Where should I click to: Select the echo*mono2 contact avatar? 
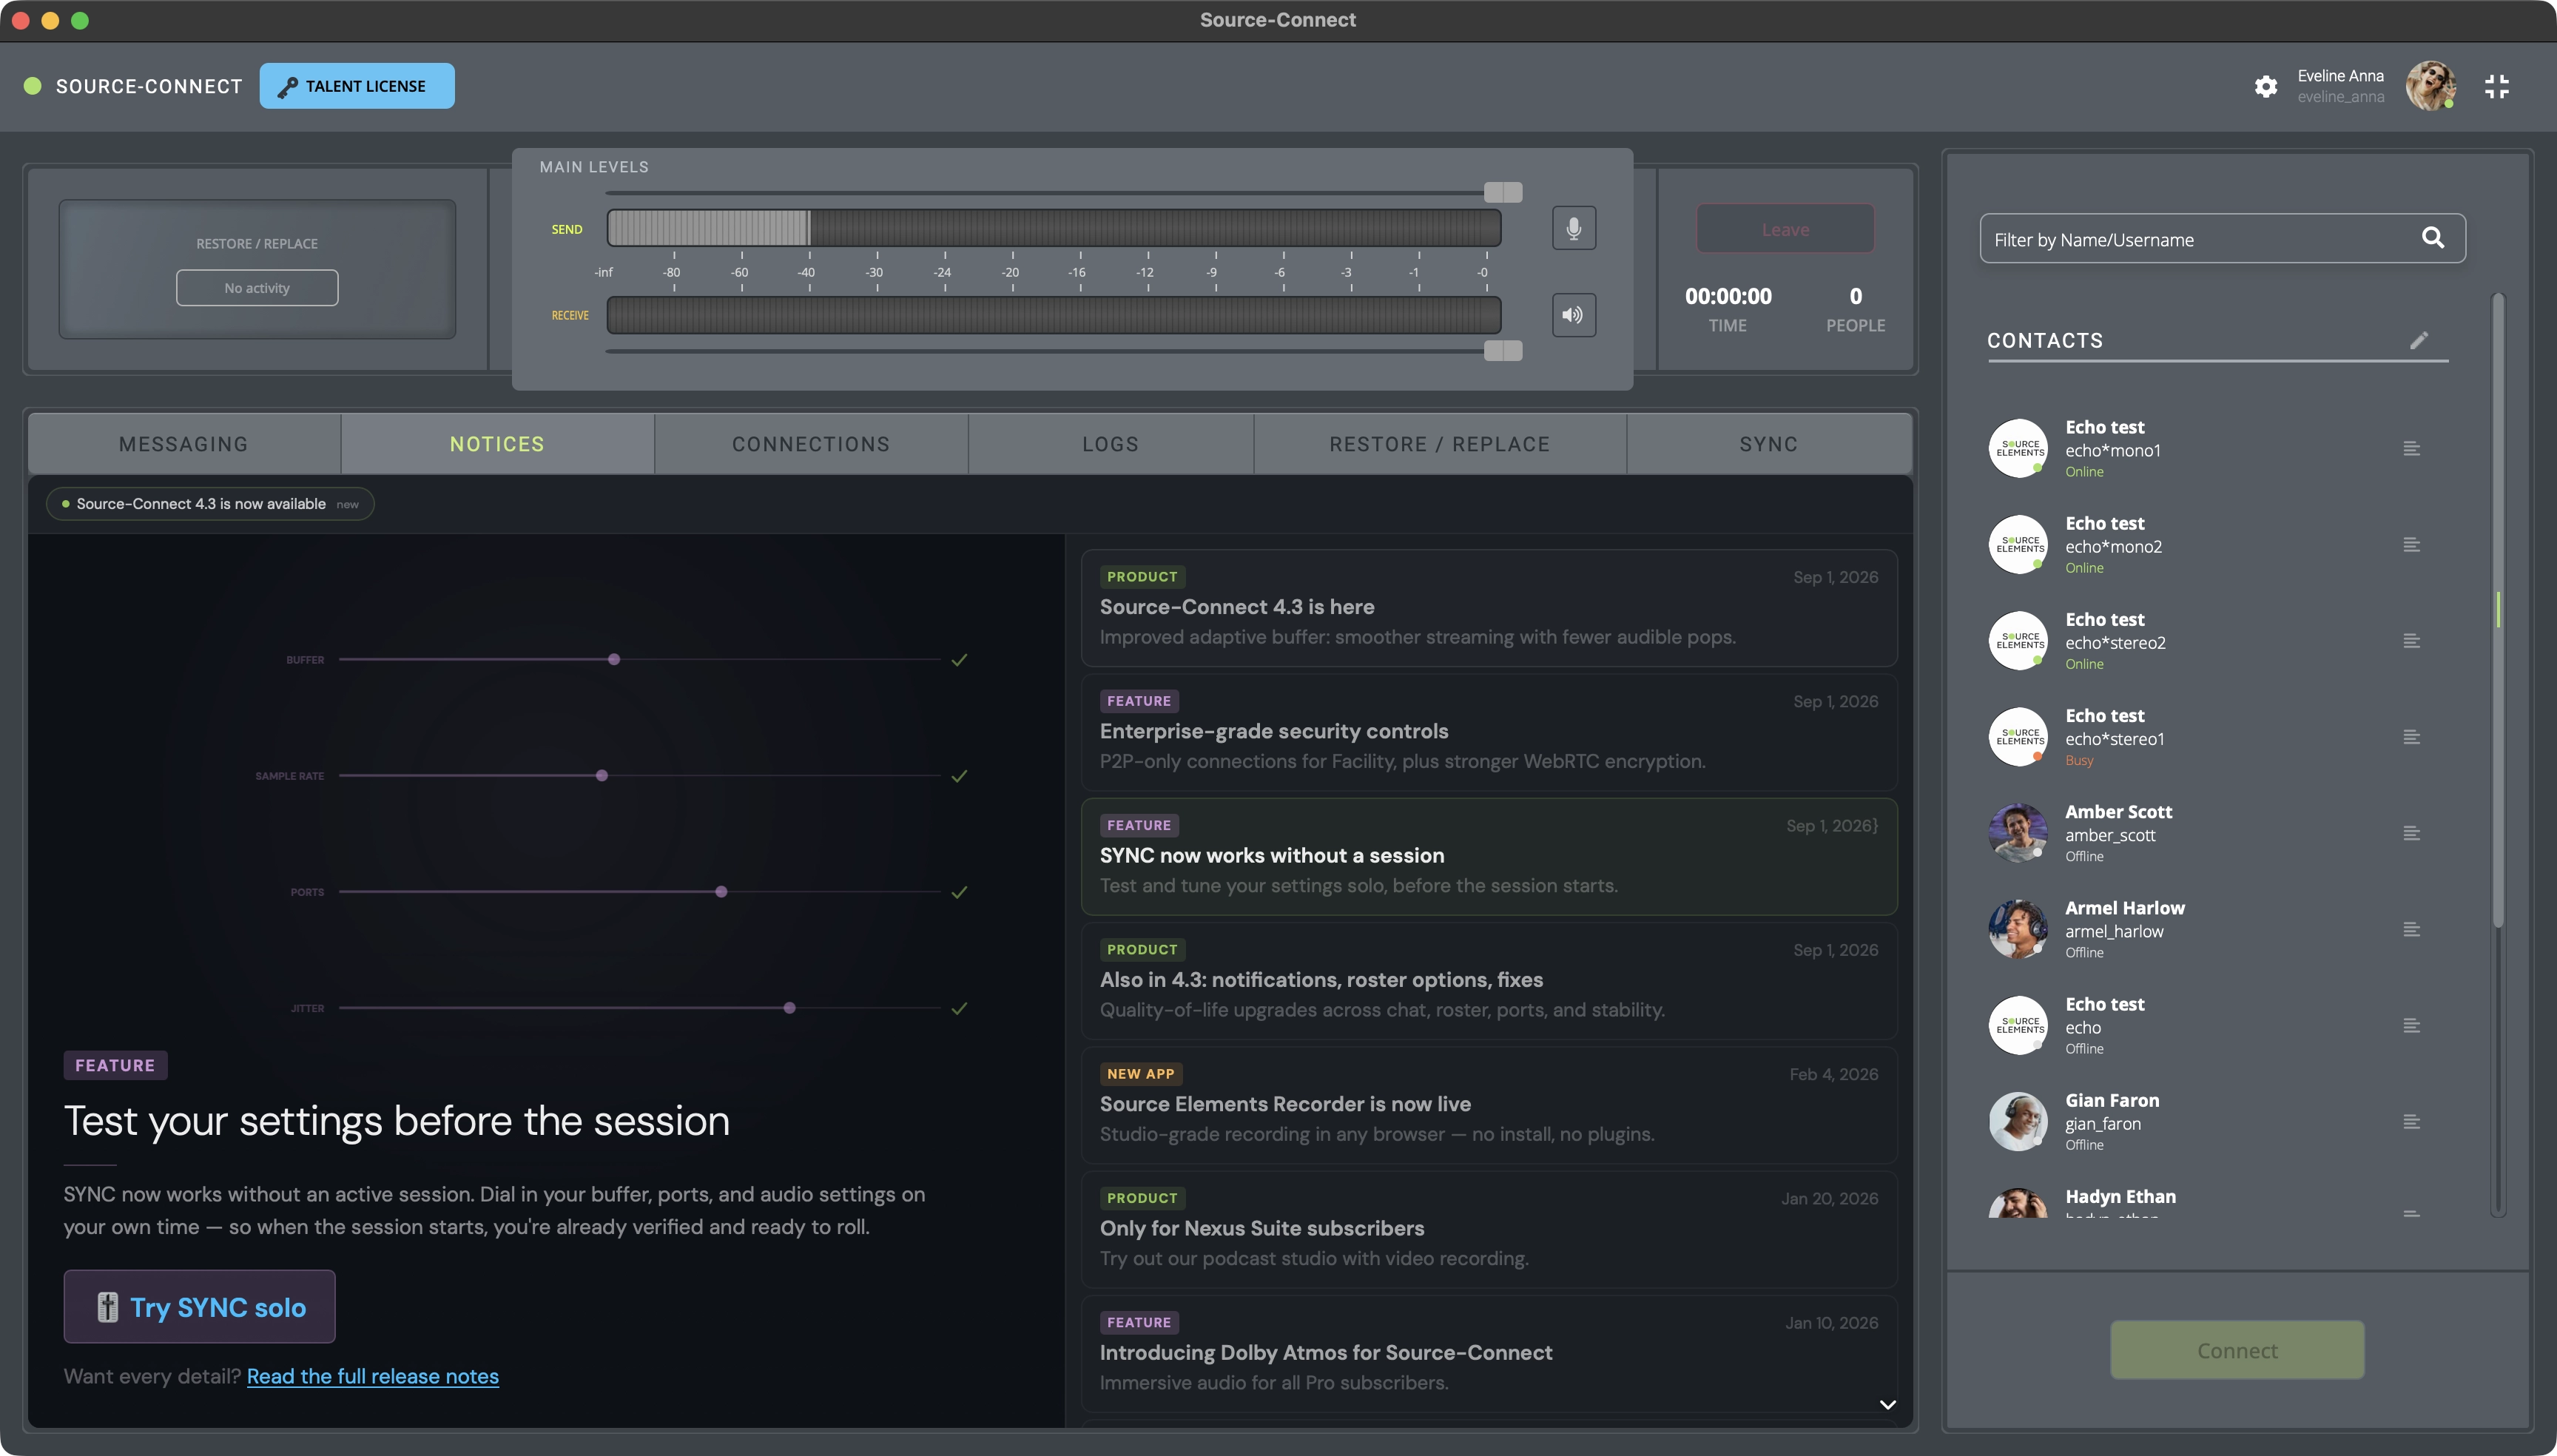[2018, 545]
